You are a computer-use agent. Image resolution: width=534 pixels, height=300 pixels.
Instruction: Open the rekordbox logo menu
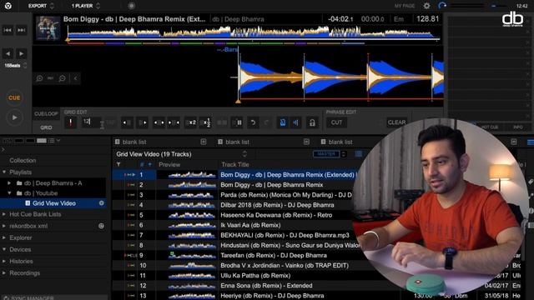point(8,6)
